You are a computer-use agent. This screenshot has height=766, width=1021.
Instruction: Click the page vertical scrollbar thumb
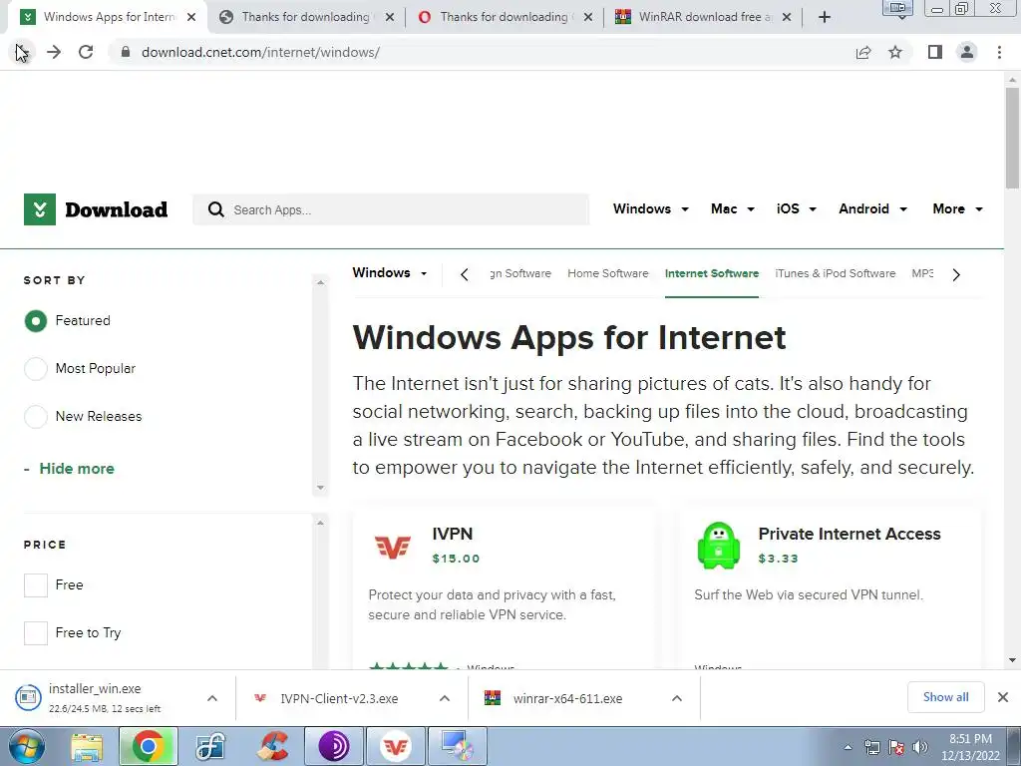pos(1012,138)
